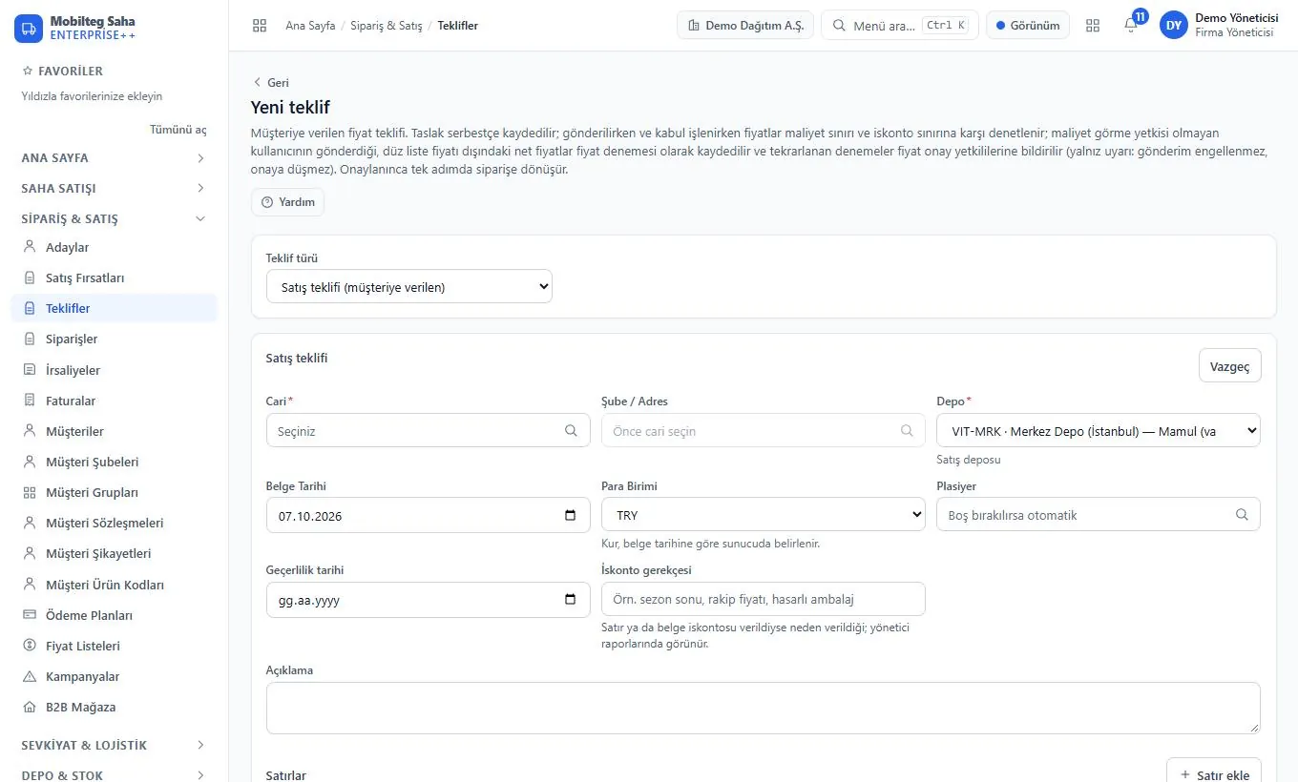Open the Demo Dağıtım A.Ş. company selector

pyautogui.click(x=745, y=26)
